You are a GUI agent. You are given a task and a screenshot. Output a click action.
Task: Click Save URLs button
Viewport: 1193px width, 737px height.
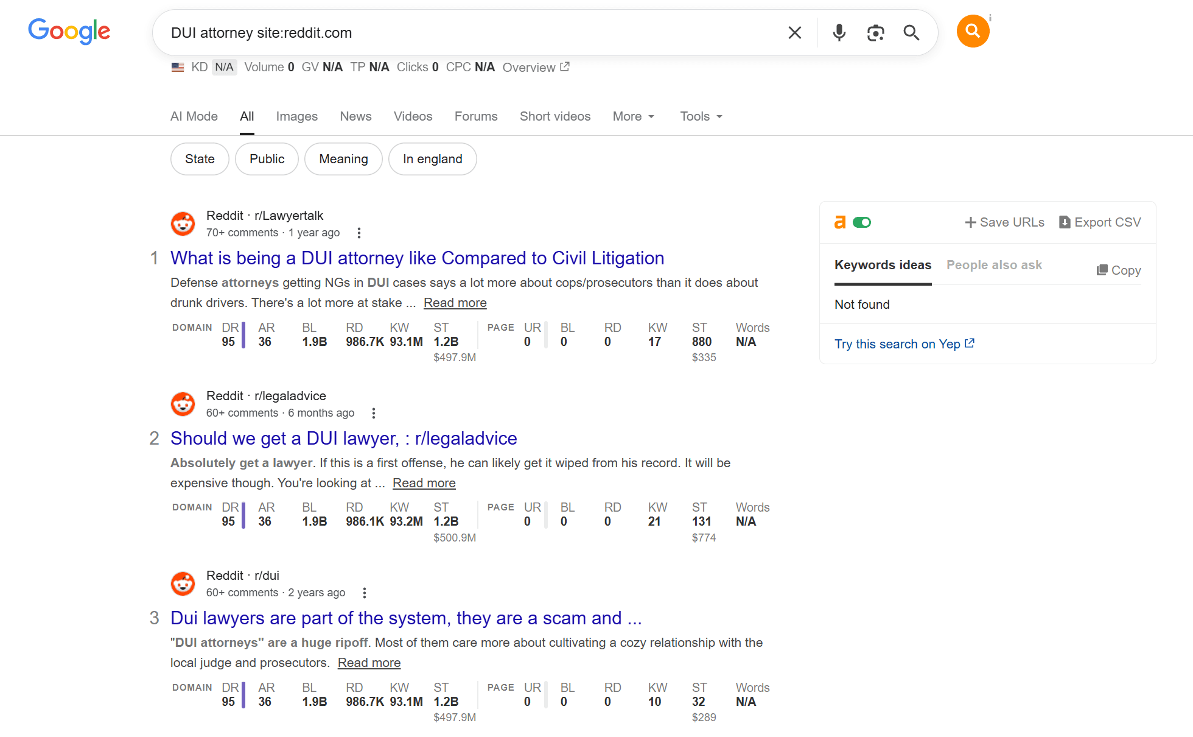[x=1005, y=222]
